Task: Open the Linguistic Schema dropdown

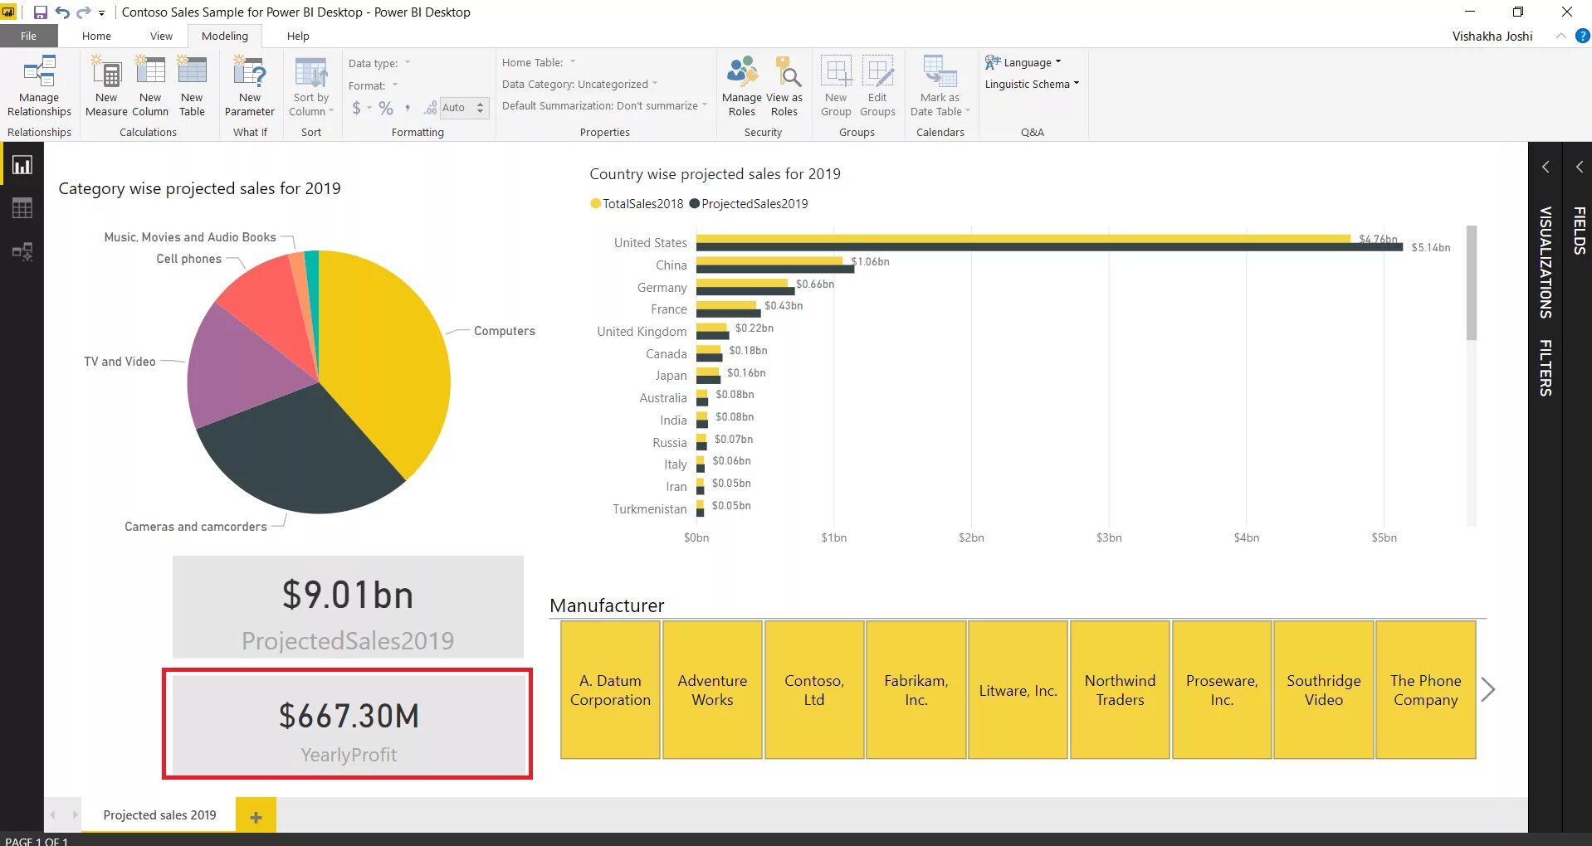Action: (1032, 84)
